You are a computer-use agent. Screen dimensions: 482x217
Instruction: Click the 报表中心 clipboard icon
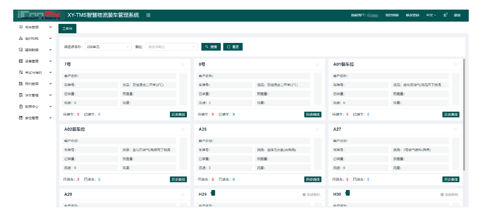pos(21,107)
